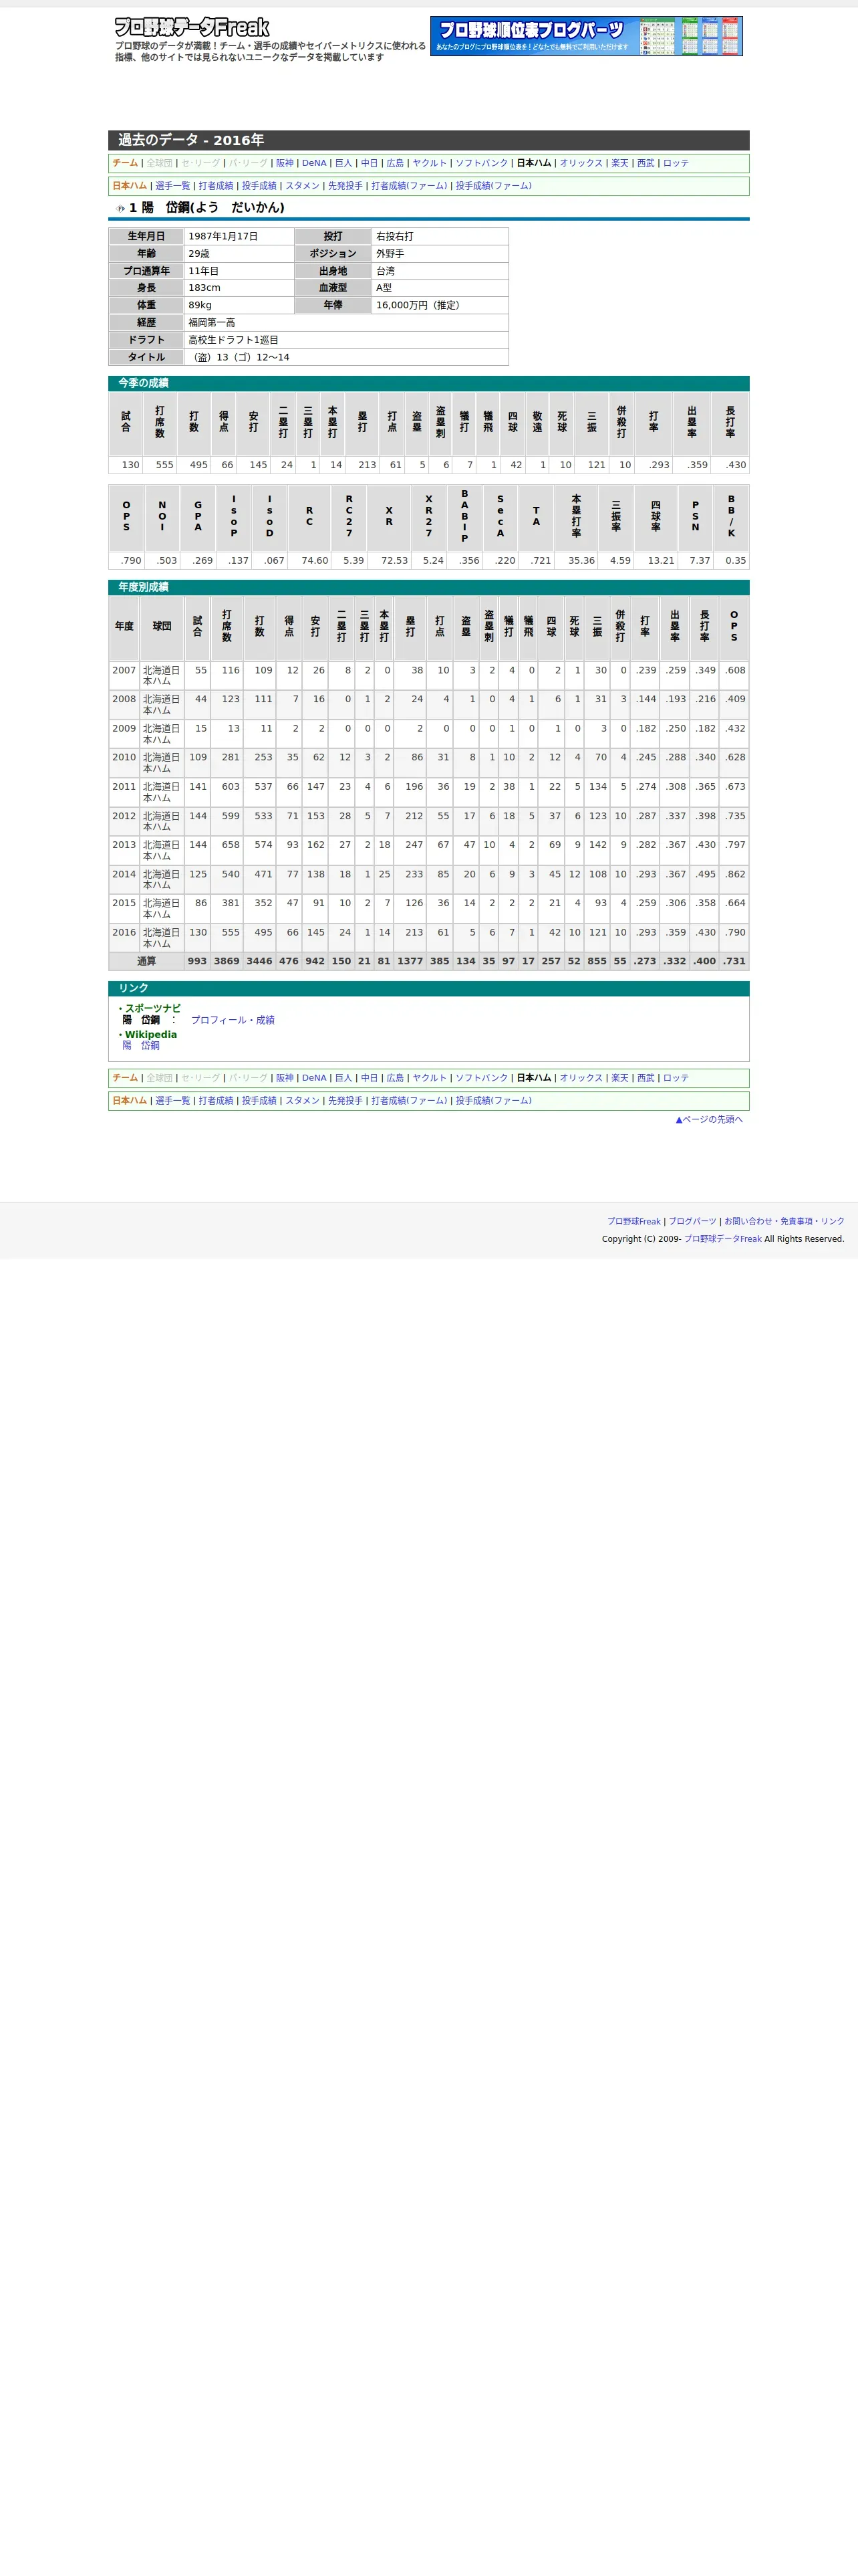The width and height of the screenshot is (858, 2576).
Task: Open スタメン in the top 日本ハム submenu
Action: pyautogui.click(x=303, y=186)
